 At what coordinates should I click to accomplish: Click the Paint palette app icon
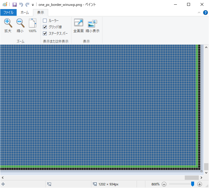click(x=5, y=5)
